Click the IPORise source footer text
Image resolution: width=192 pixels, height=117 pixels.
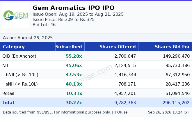[x=65, y=112]
